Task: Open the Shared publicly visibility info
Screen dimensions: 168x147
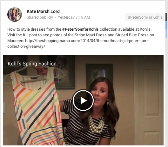Action: tap(40, 17)
